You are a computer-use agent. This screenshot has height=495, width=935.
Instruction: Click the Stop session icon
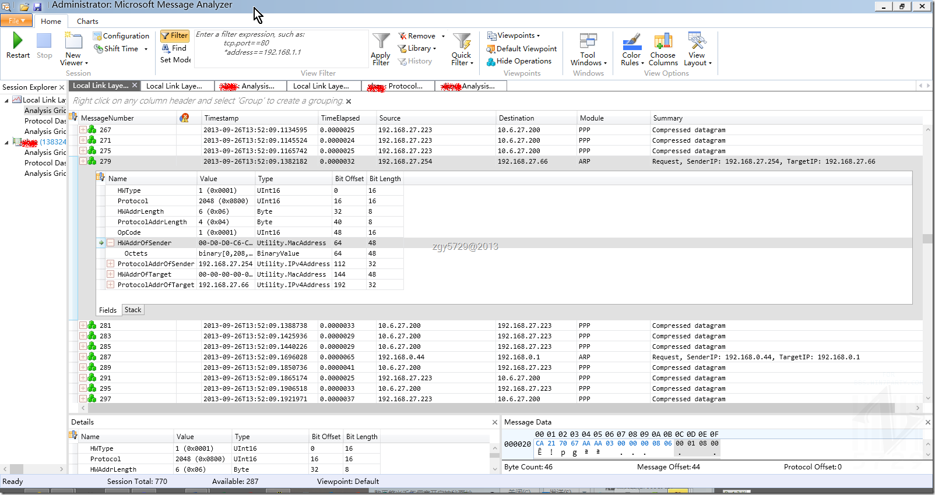pyautogui.click(x=44, y=41)
